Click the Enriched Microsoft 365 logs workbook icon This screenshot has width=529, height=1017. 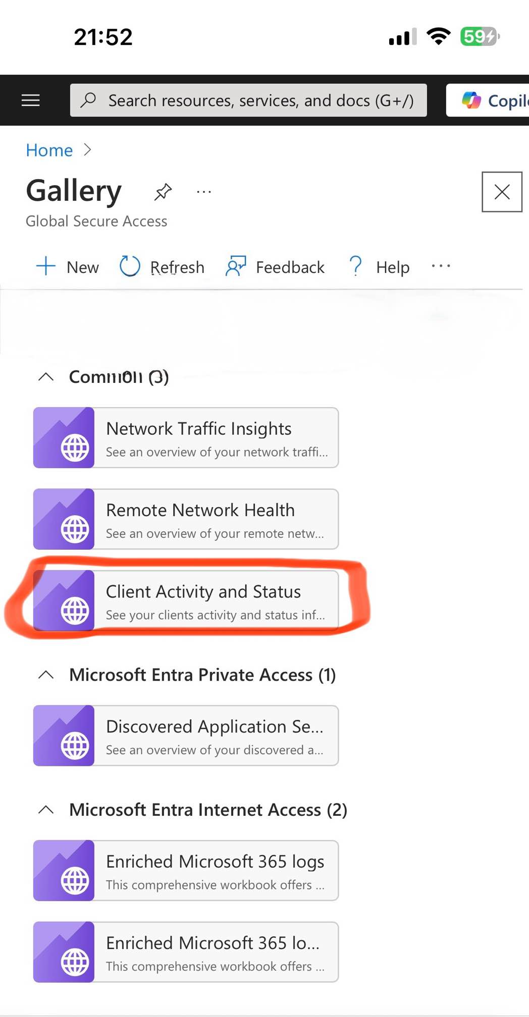(x=64, y=871)
